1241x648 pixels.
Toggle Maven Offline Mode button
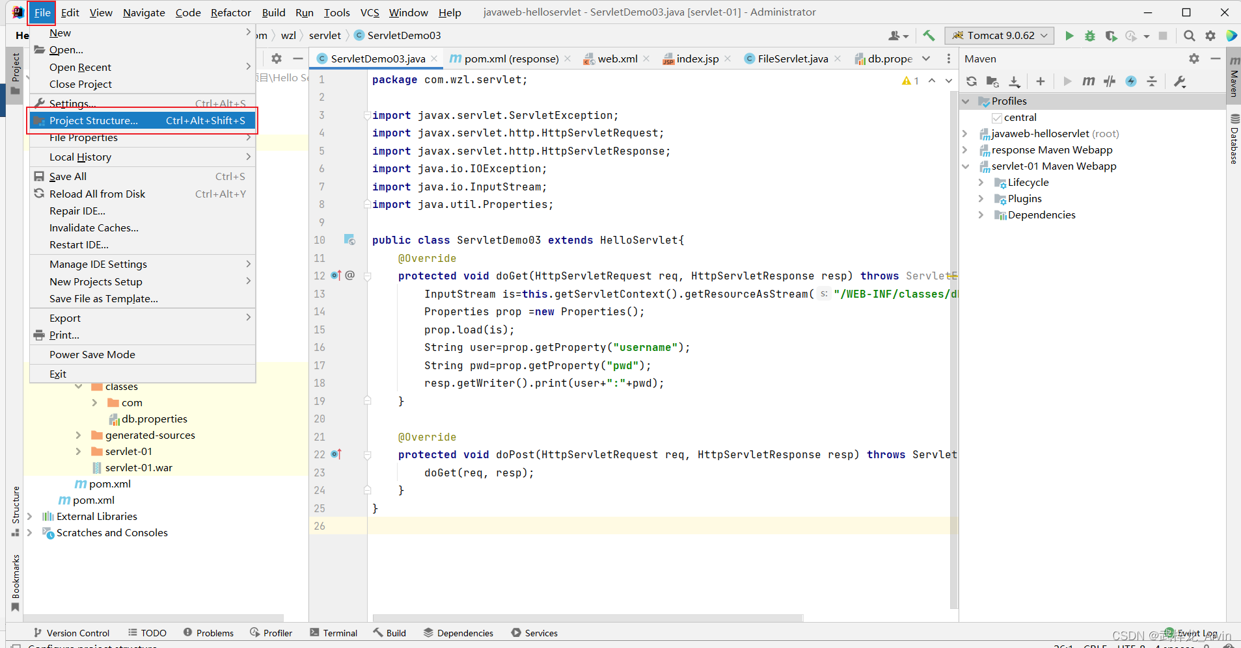[1110, 81]
